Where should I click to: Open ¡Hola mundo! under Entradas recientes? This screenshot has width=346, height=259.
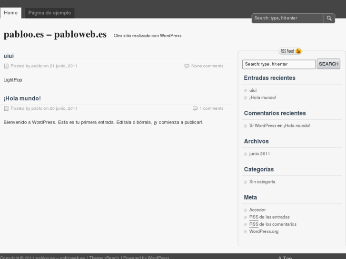(x=263, y=97)
